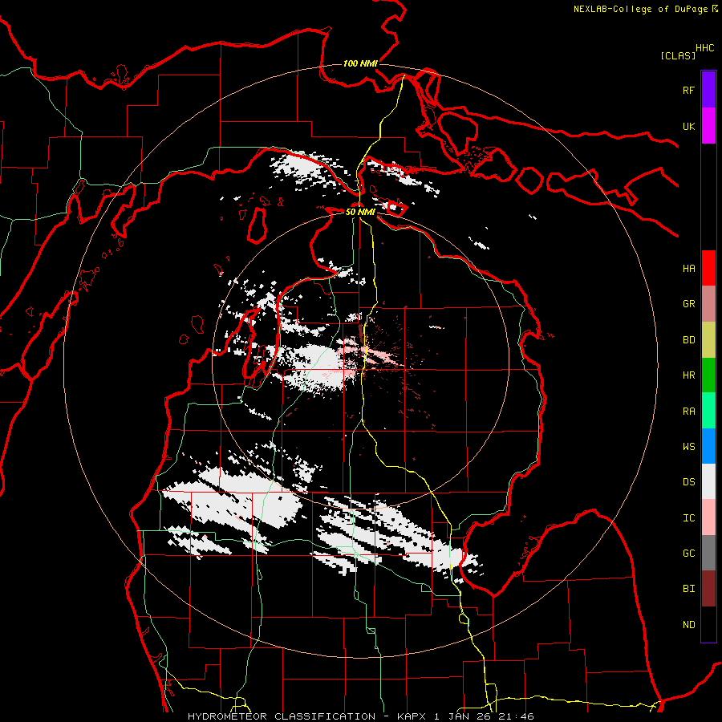722x722 pixels.
Task: Click the UK legend label
Action: coord(688,126)
